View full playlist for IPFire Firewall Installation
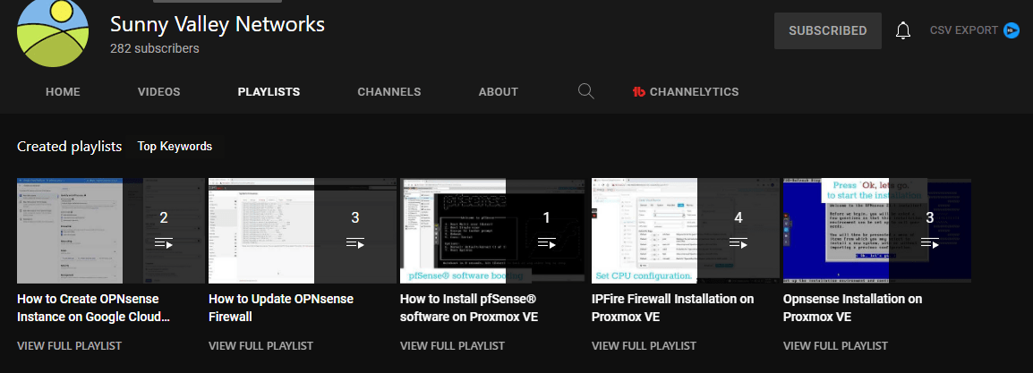This screenshot has height=373, width=1033. point(644,345)
